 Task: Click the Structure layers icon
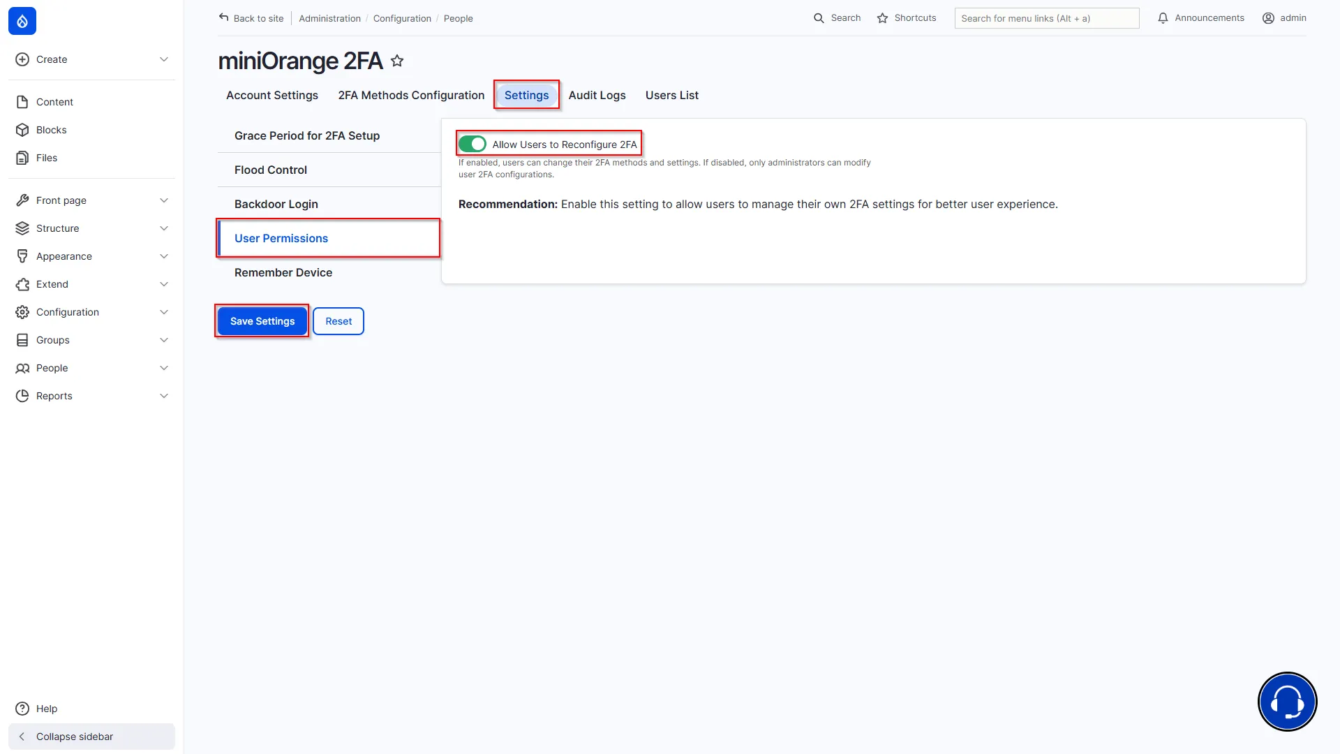click(x=22, y=228)
